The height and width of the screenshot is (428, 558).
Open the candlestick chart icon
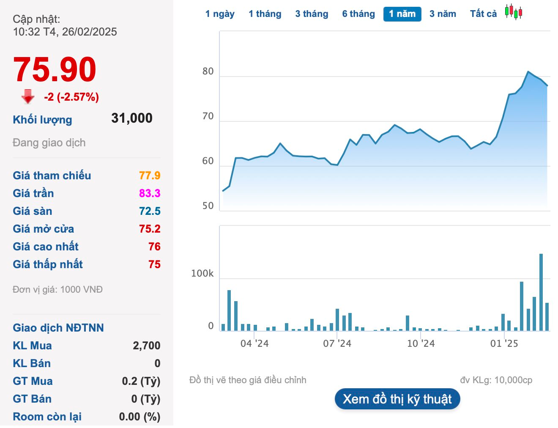(514, 12)
